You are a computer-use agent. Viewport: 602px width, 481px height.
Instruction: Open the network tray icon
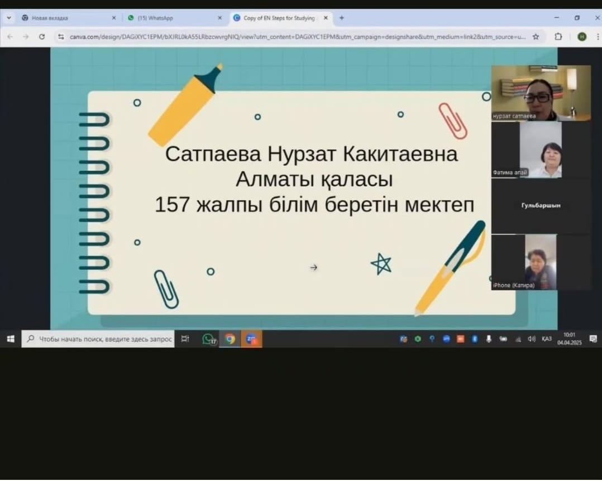pyautogui.click(x=518, y=339)
